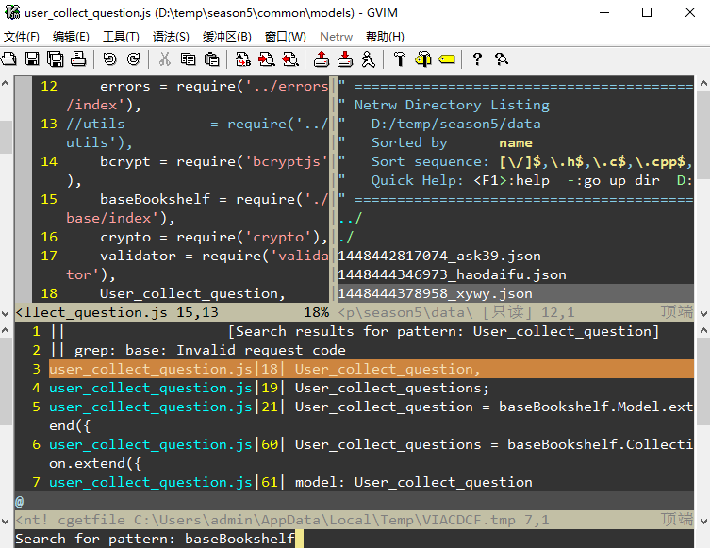This screenshot has width=710, height=548.
Task: Click the Find Next icon
Action: 267,58
